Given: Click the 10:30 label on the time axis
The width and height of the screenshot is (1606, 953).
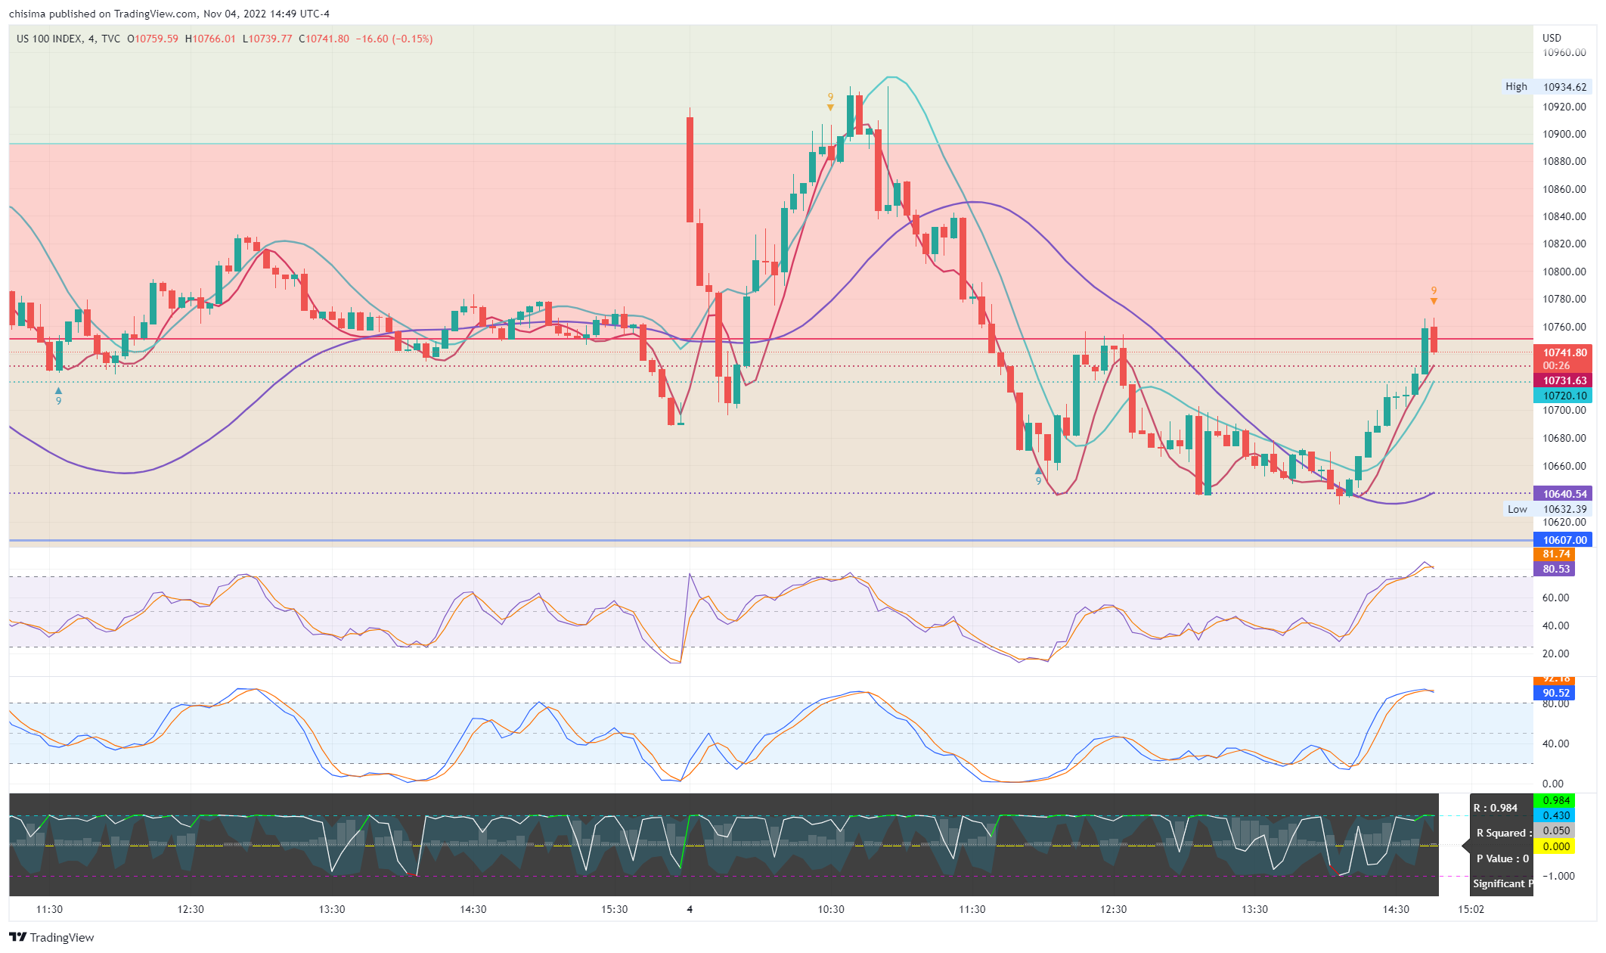Looking at the screenshot, I should tap(830, 909).
